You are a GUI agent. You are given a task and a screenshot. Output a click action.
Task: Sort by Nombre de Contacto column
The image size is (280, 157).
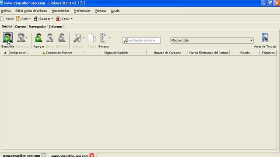pyautogui.click(x=167, y=53)
